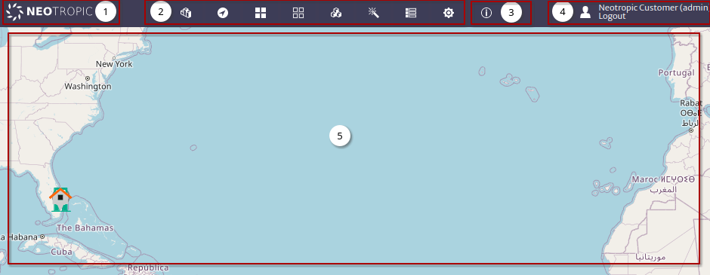The width and height of the screenshot is (710, 275).
Task: Click the Washington city marker
Action: pos(88,78)
